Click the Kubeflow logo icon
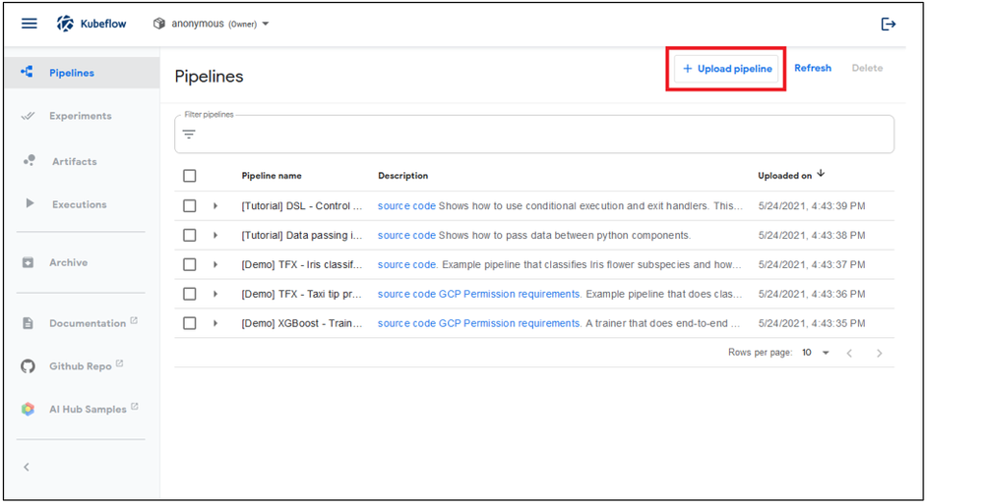The height and width of the screenshot is (503, 983). 65,24
